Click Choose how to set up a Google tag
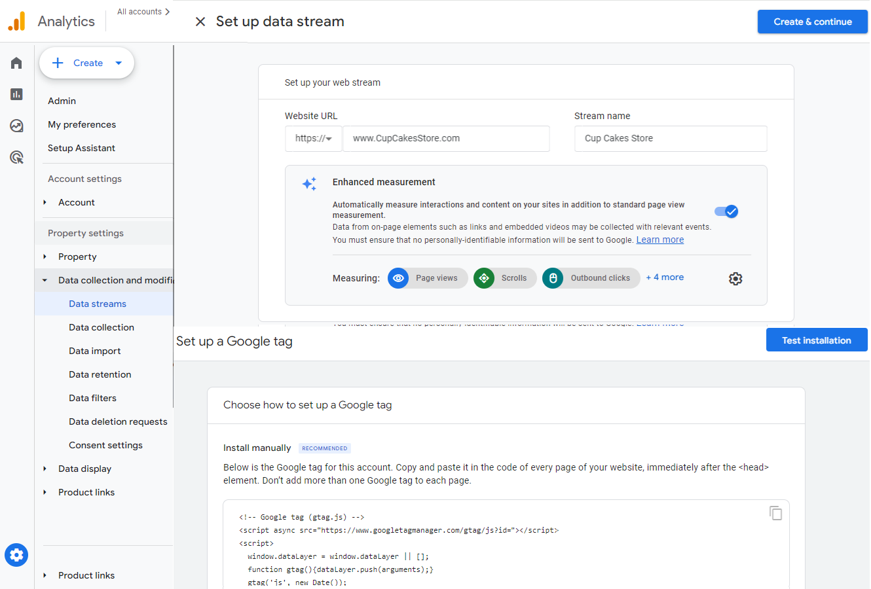This screenshot has height=589, width=871. click(x=307, y=404)
